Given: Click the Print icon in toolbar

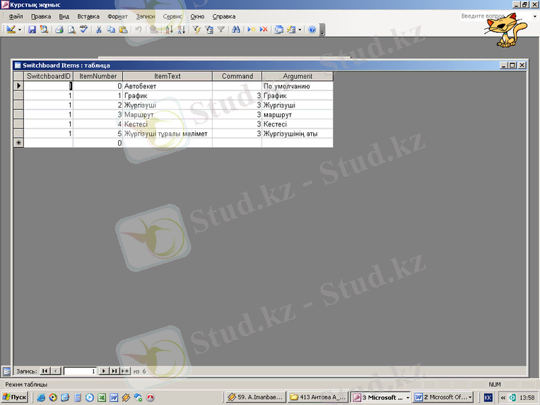Looking at the screenshot, I should pos(59,30).
